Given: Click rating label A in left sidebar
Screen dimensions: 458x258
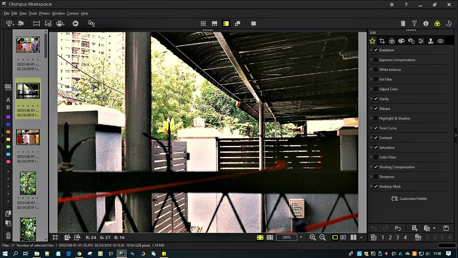Looking at the screenshot, I should [8, 100].
